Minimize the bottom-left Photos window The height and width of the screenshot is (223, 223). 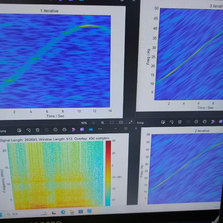point(116,128)
